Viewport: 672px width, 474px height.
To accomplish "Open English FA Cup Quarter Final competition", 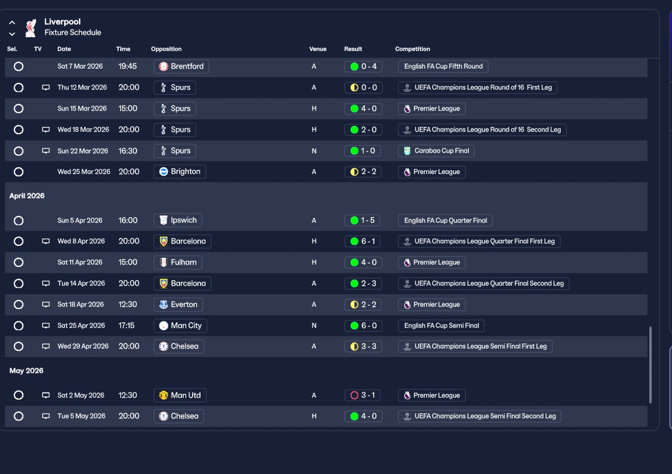I will [446, 221].
